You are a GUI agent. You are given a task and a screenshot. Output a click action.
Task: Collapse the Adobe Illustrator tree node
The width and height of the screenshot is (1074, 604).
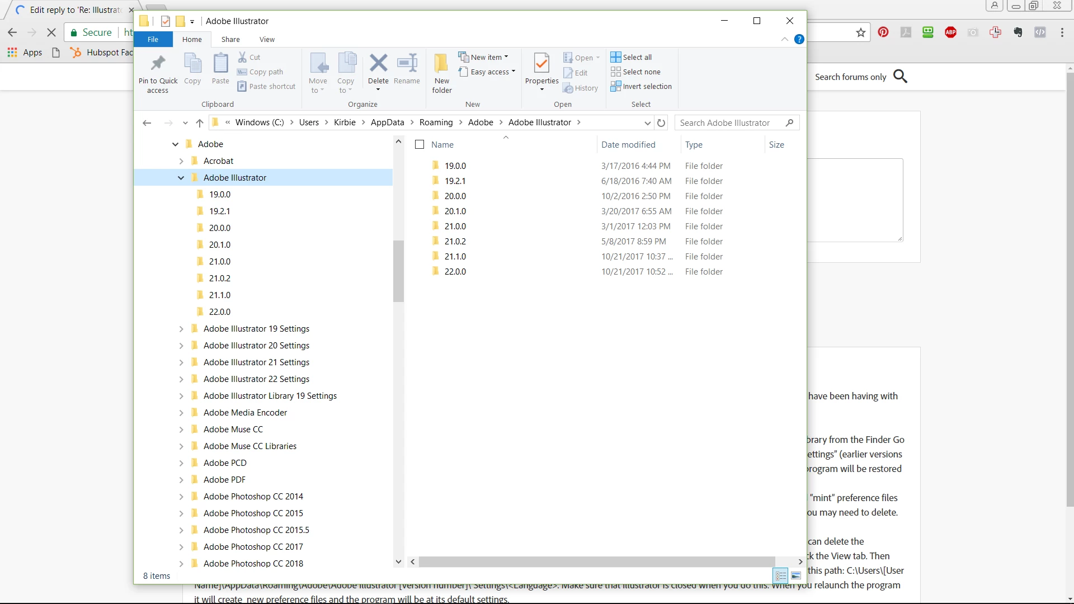[x=181, y=178]
